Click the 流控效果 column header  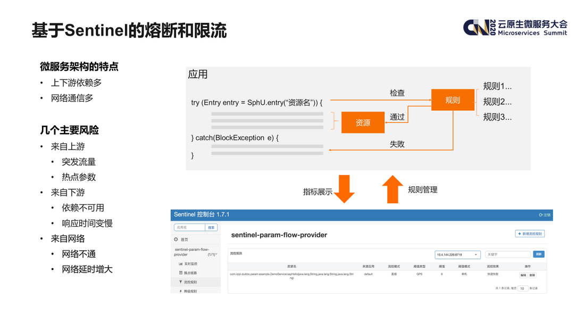(x=493, y=266)
